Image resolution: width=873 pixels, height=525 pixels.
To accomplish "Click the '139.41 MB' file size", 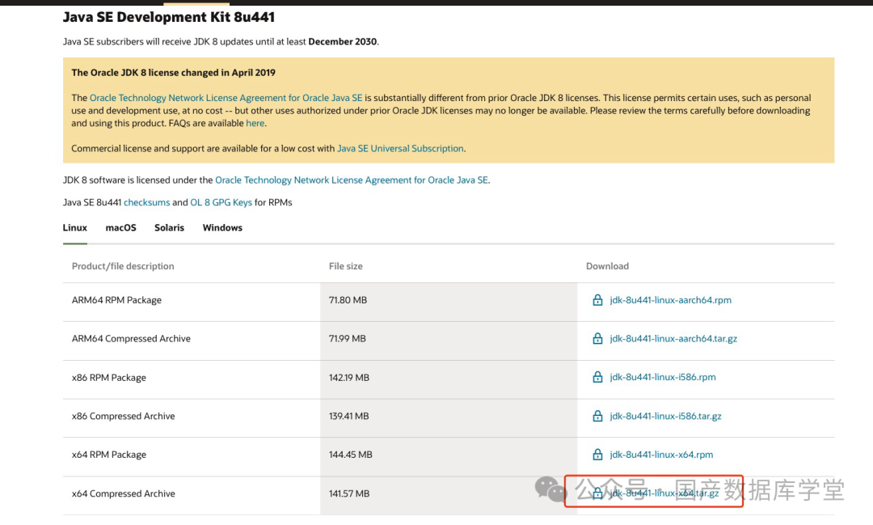I will point(348,416).
